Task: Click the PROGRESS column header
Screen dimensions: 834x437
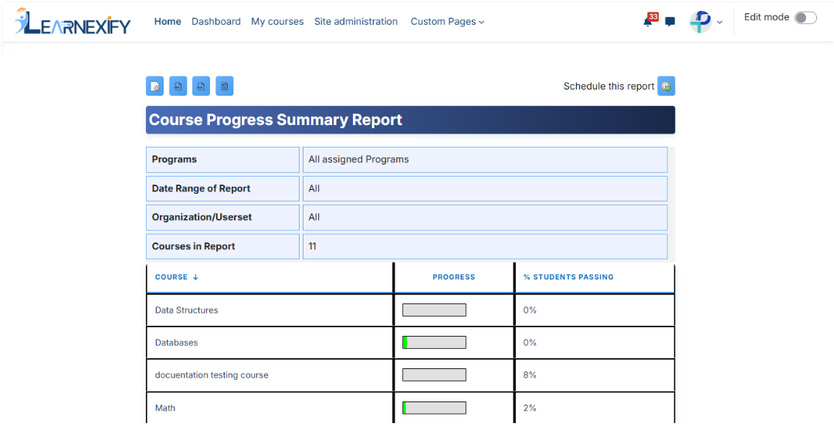Action: tap(454, 277)
